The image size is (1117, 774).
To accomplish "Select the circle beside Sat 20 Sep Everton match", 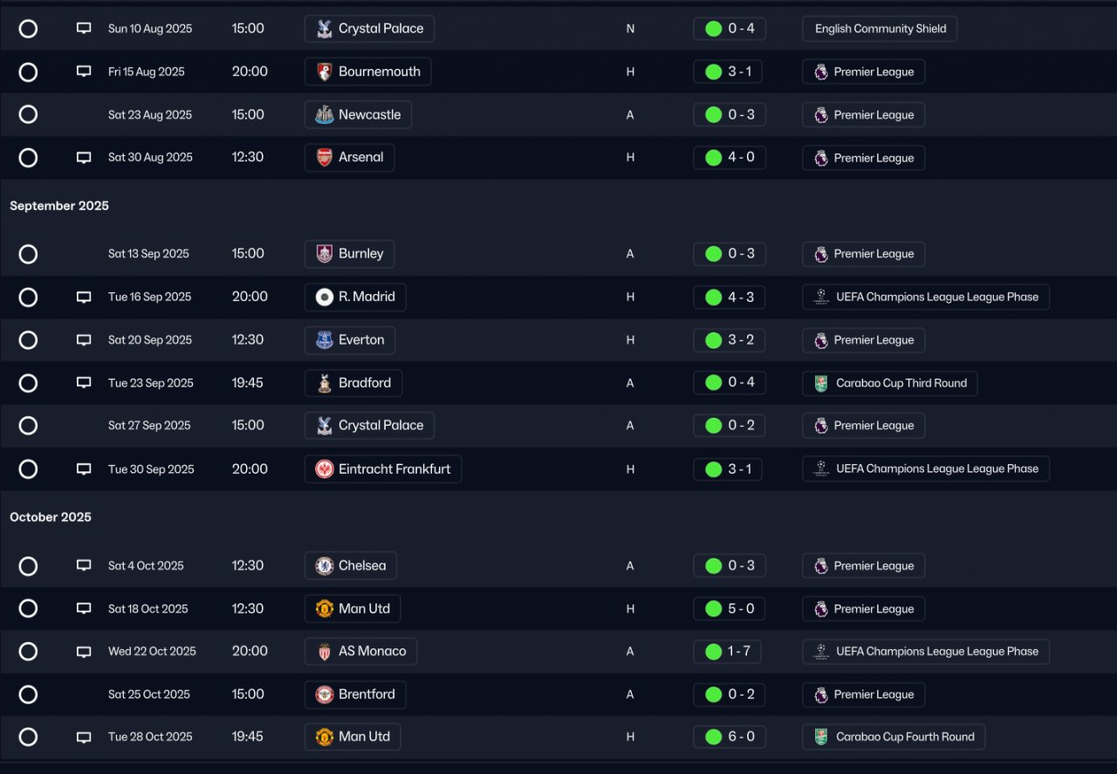I will coord(28,340).
